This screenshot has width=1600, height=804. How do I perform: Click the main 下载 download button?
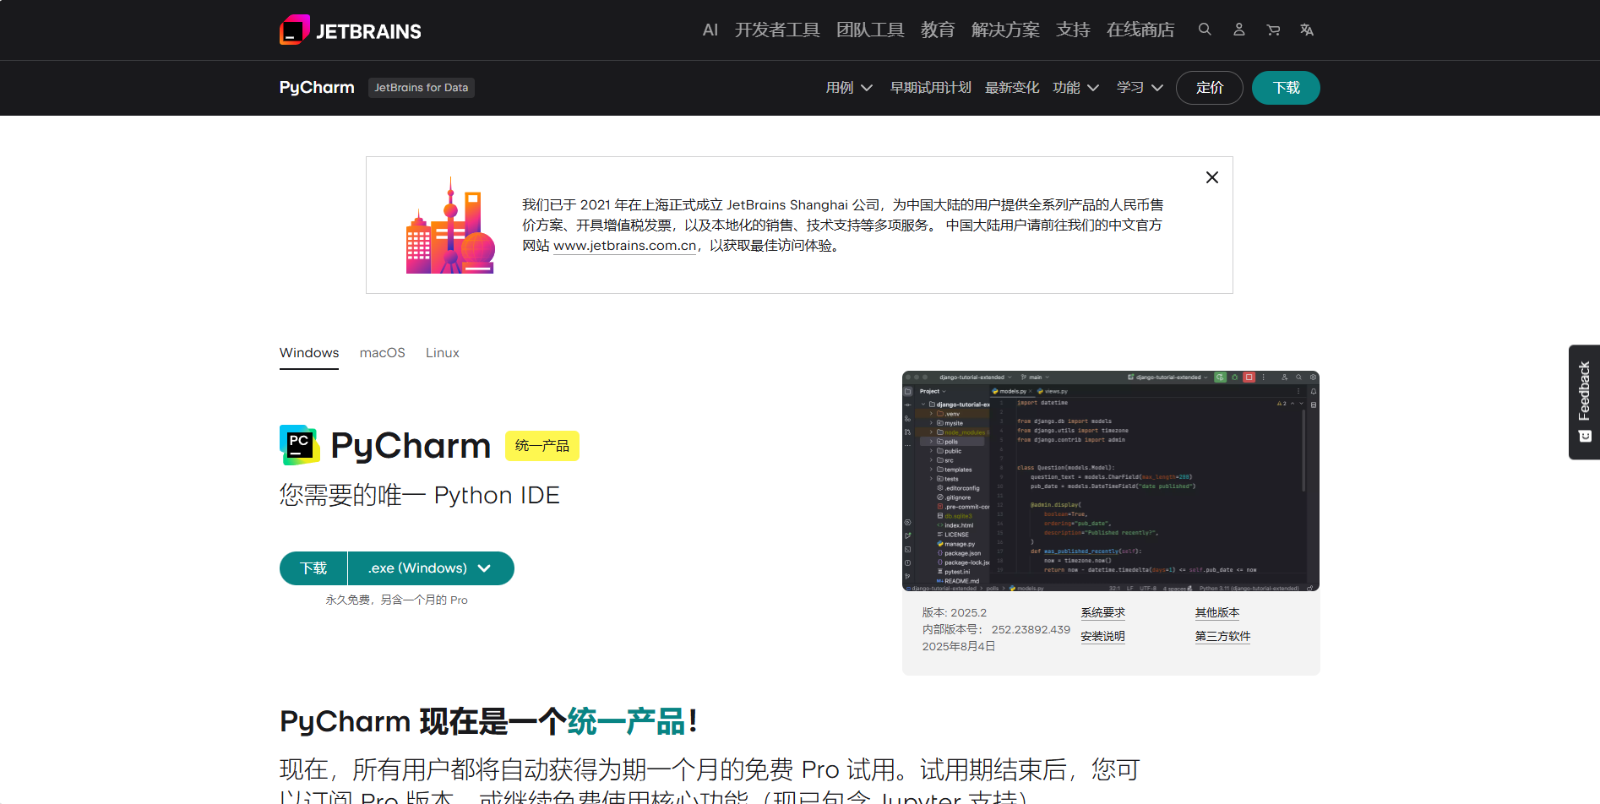[313, 568]
